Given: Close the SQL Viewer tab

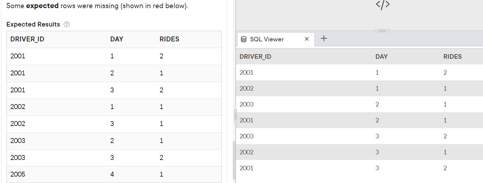Looking at the screenshot, I should pos(307,39).
